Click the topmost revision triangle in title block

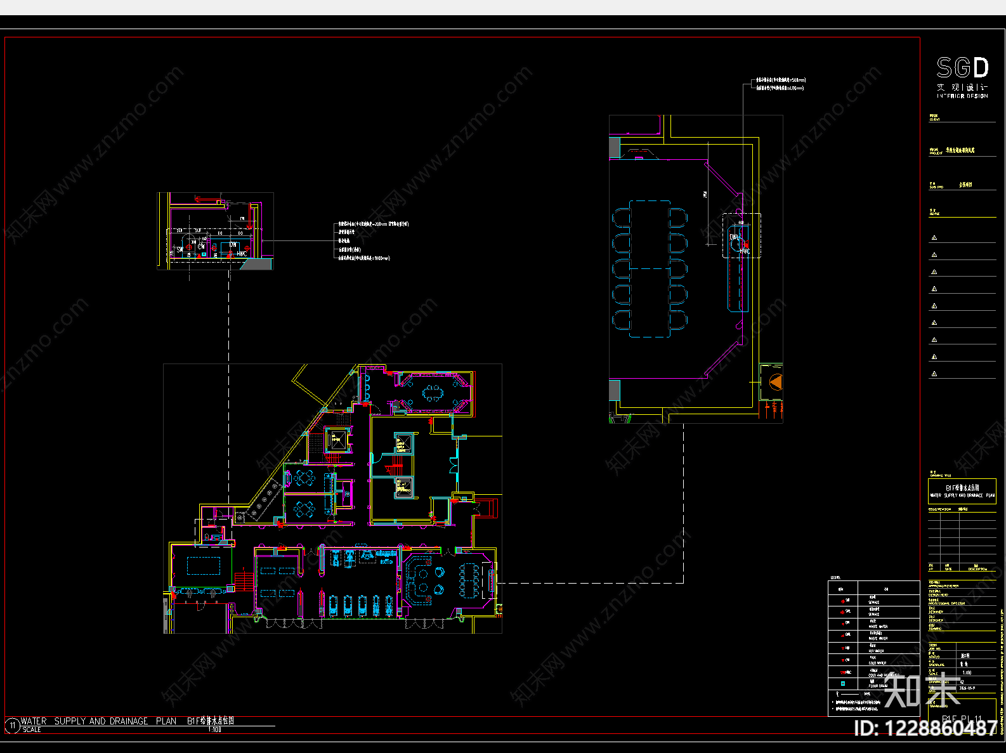click(934, 238)
